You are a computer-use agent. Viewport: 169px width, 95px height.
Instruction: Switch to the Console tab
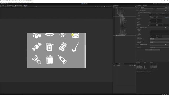[x=121, y=64]
